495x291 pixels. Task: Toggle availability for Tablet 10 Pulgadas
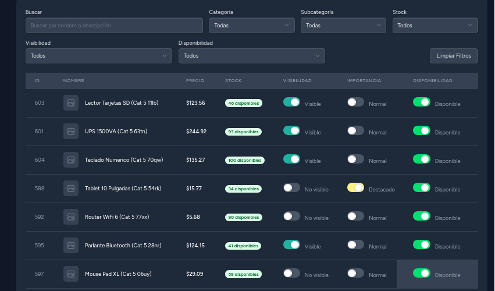(x=422, y=187)
